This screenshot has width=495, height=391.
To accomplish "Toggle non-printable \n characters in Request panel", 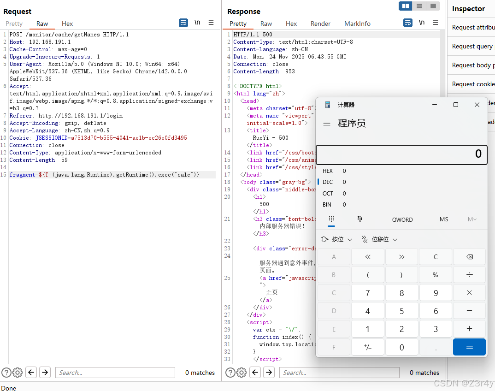I will coord(197,23).
